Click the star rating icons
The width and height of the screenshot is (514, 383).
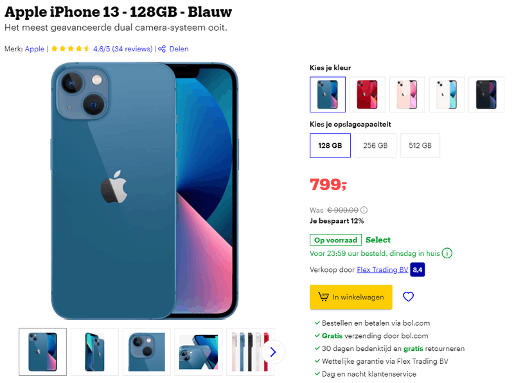coord(71,49)
